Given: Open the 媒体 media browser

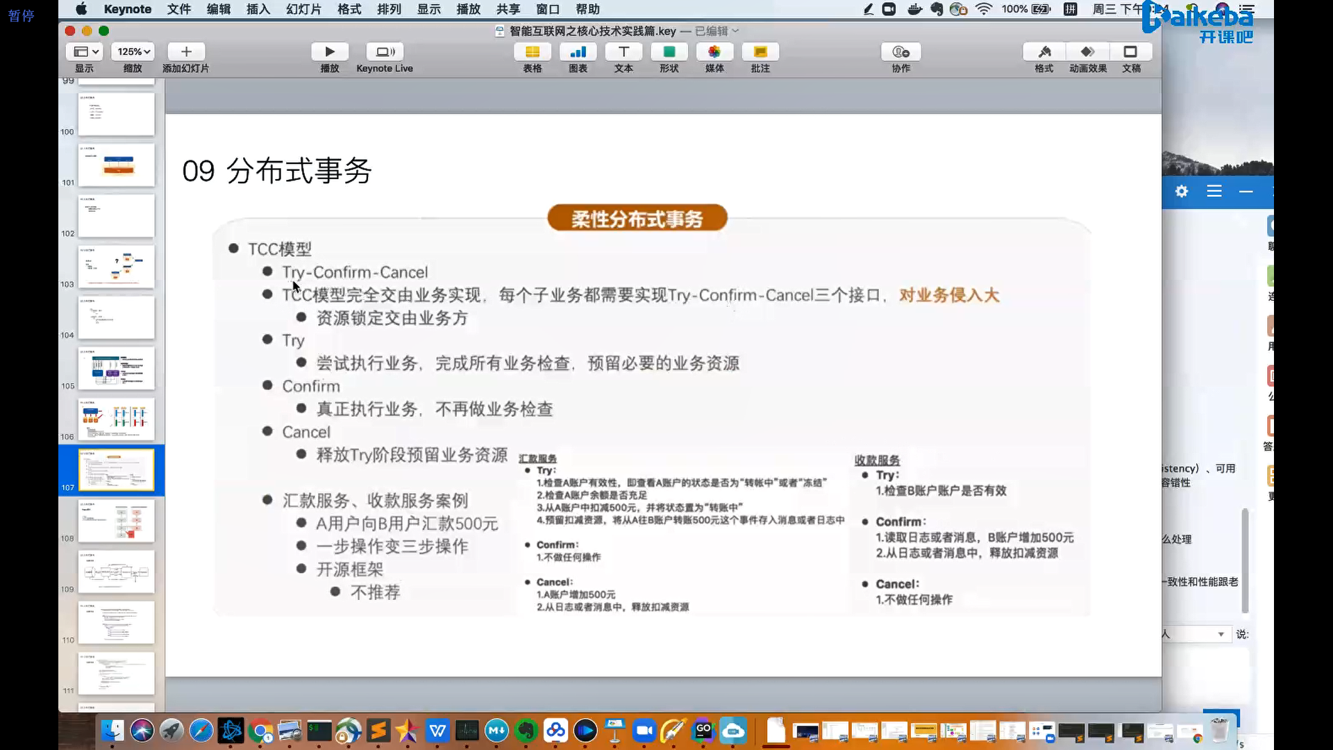Looking at the screenshot, I should (714, 52).
